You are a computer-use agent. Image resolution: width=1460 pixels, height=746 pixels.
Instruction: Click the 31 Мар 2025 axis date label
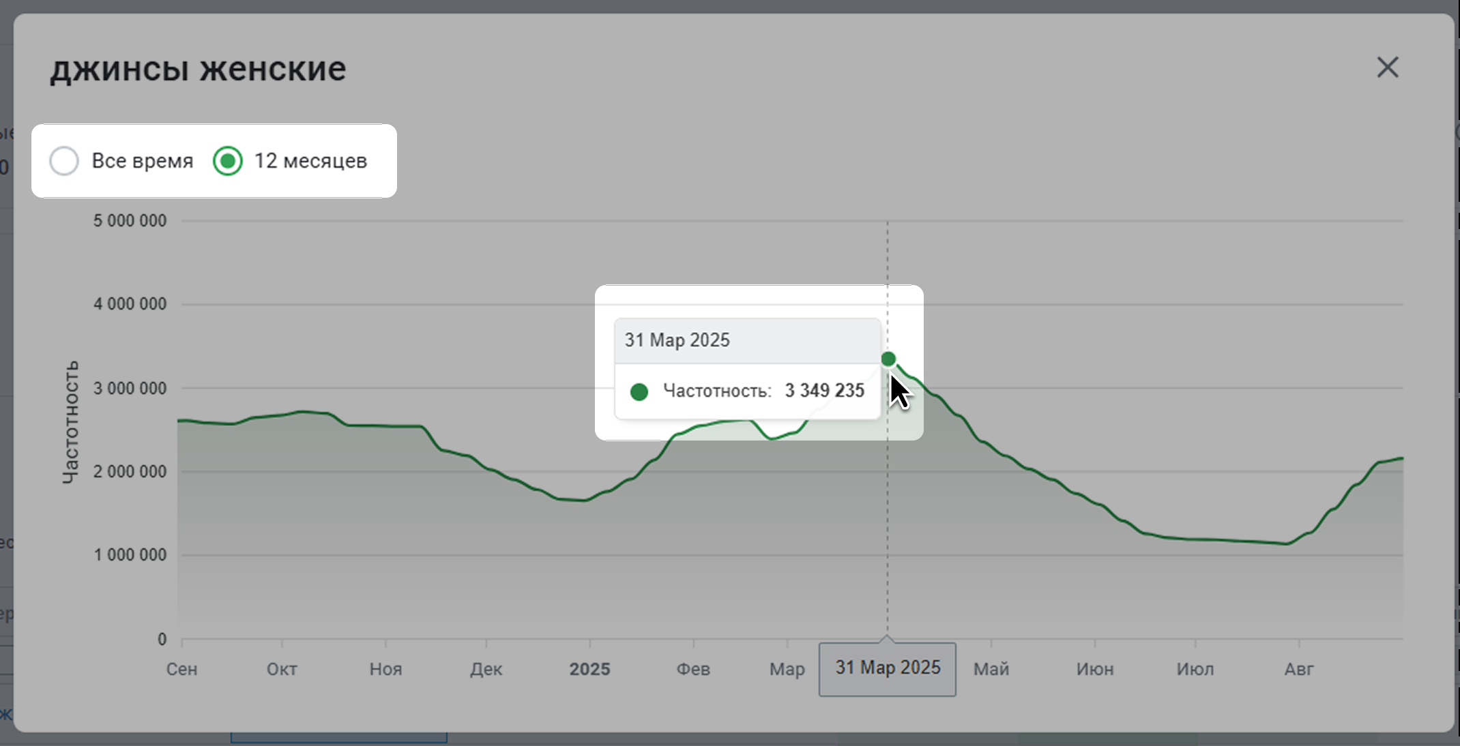(887, 668)
